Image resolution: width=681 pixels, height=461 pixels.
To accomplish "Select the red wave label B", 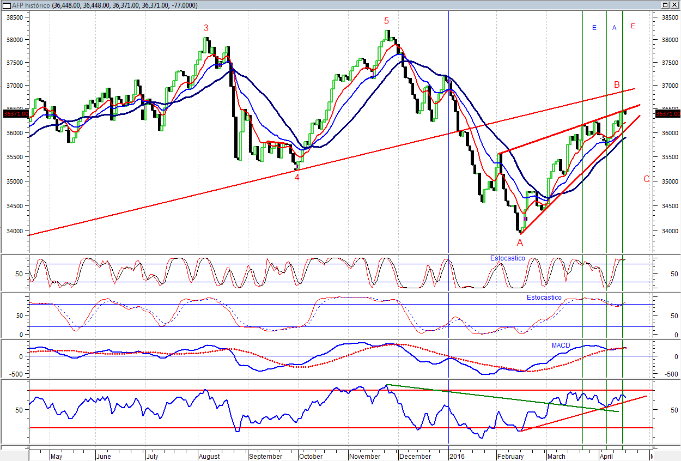I will point(617,84).
